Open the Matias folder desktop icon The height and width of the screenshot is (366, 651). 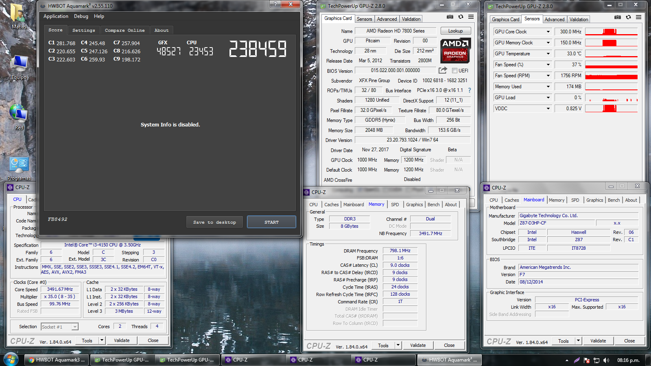click(x=18, y=17)
